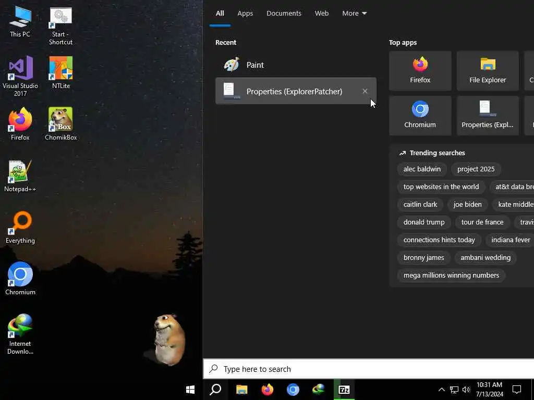Search trending term caitlin clark
This screenshot has width=534, height=400.
pos(420,204)
